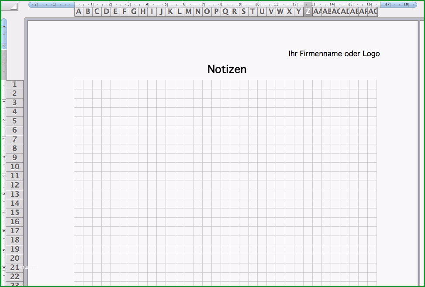Select row 12 header
Screen dimensions: 425x287
[15, 185]
